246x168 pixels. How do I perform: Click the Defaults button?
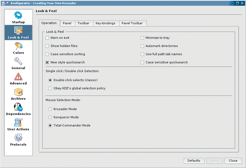[x=194, y=161]
